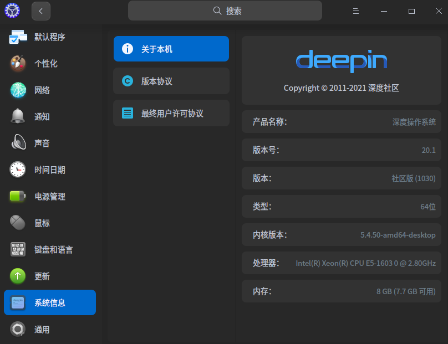This screenshot has width=448, height=344.
Task: Click the 64位 type value
Action: point(428,207)
